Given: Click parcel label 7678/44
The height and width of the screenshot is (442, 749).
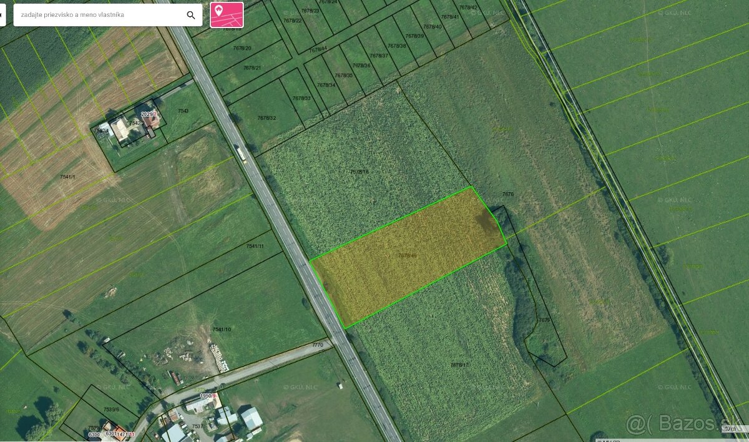Looking at the screenshot, I should coord(318,49).
